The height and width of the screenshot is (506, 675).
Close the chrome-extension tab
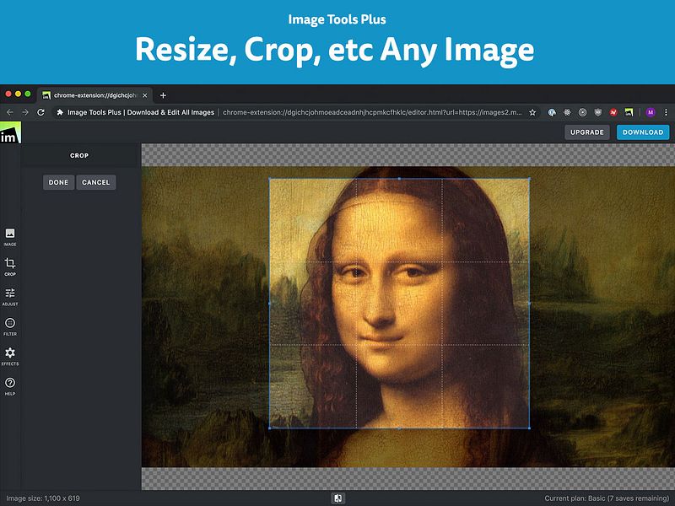[x=144, y=95]
